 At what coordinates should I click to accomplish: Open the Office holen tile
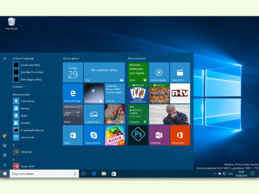[x=180, y=135]
